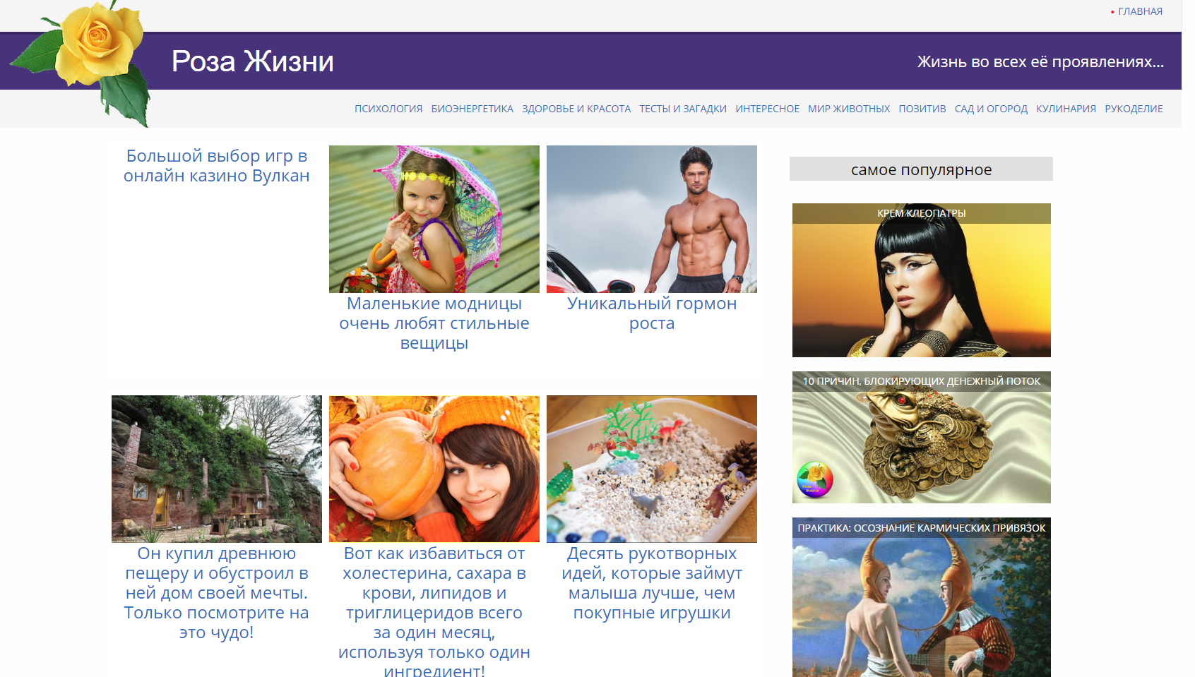Open the girl with umbrella thumbnail
The width and height of the screenshot is (1195, 677).
click(434, 219)
